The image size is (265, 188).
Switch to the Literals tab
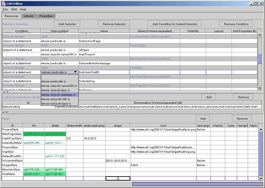click(x=29, y=16)
